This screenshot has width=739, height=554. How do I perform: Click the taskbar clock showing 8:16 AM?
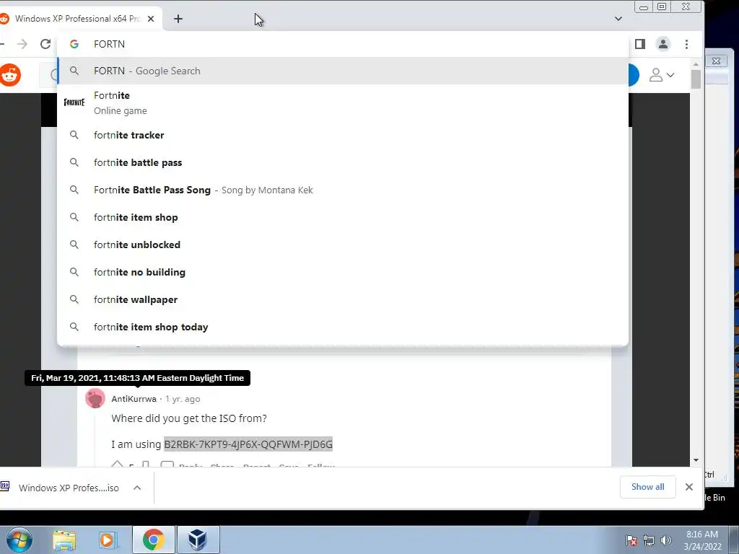[x=702, y=540]
